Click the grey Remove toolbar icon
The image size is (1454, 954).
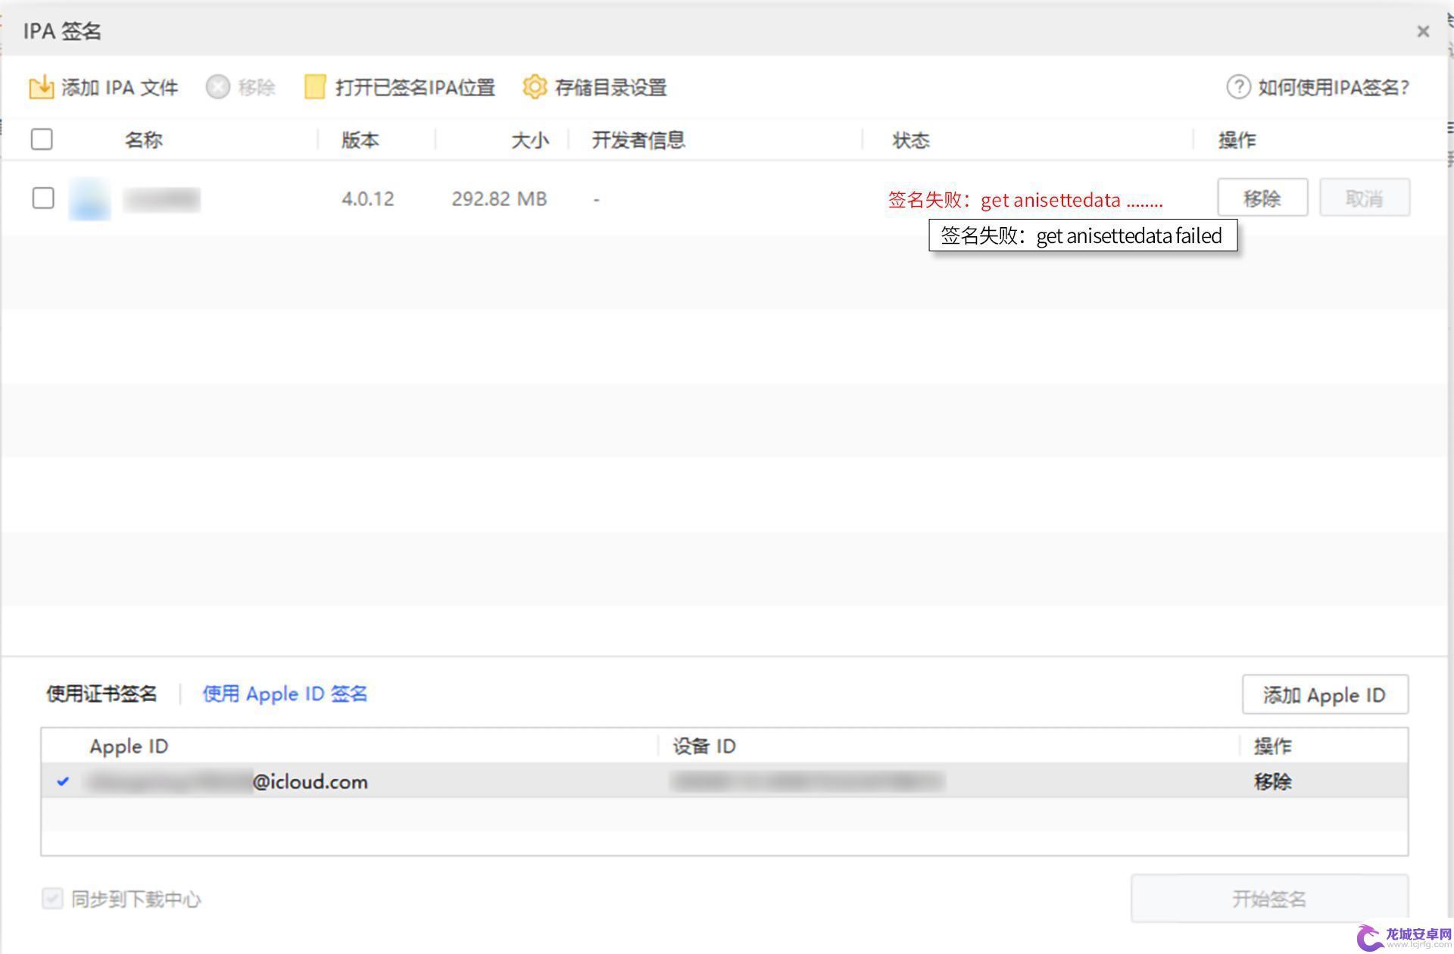pyautogui.click(x=217, y=87)
